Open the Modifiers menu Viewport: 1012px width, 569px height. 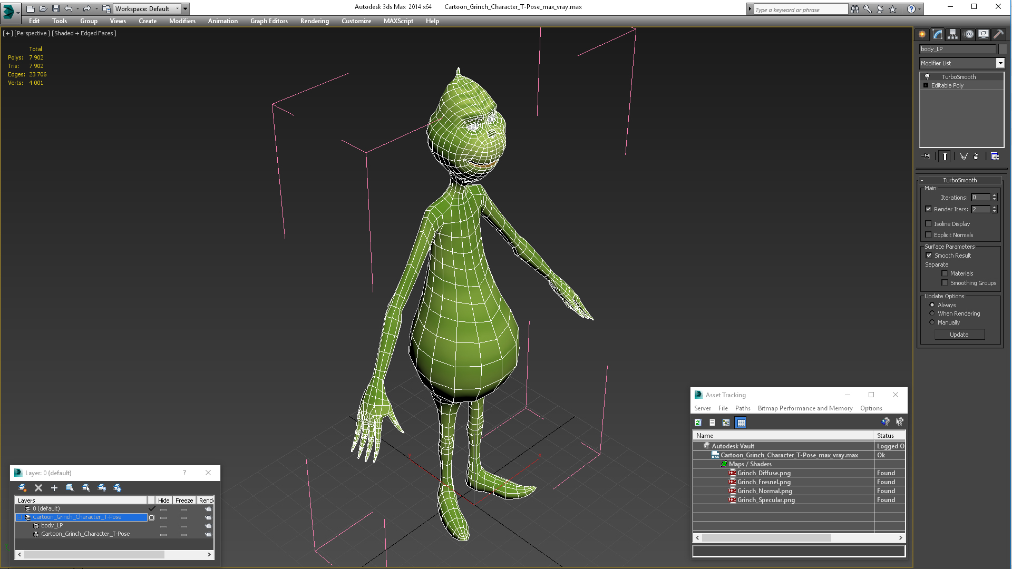click(182, 21)
